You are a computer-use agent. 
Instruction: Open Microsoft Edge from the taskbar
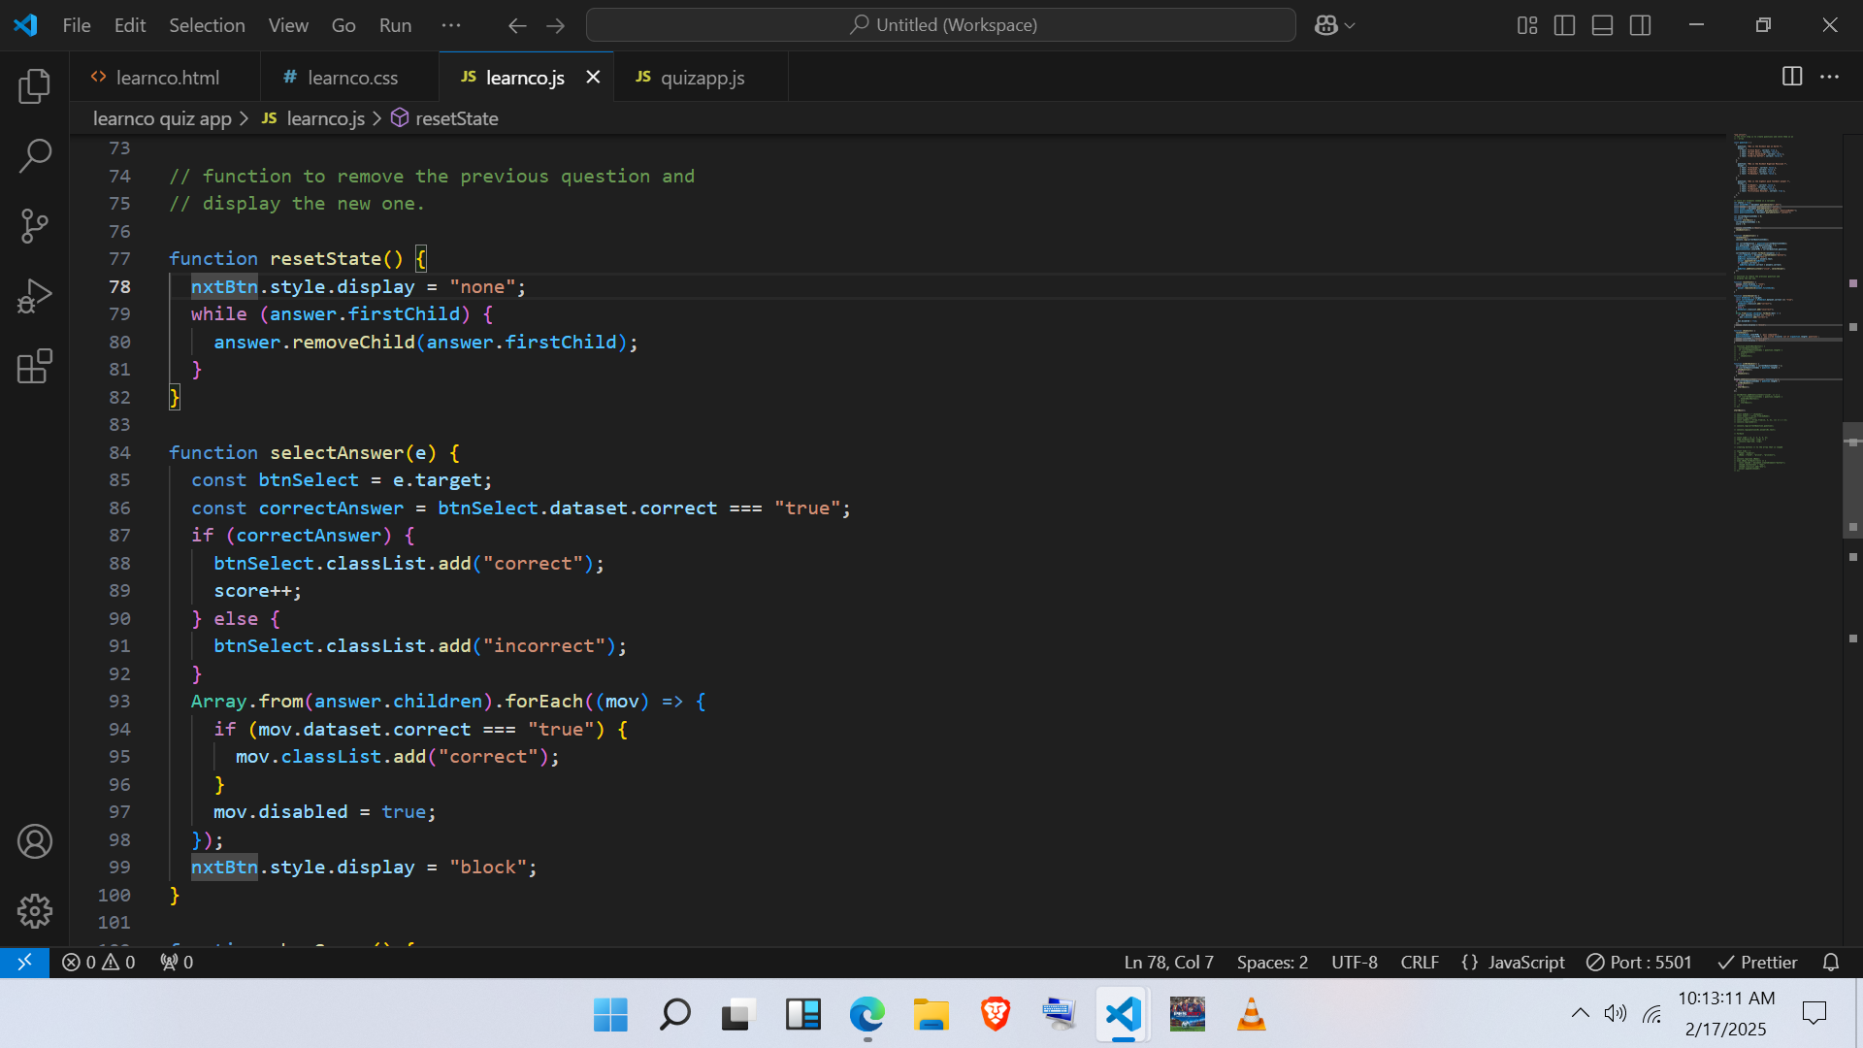(866, 1015)
